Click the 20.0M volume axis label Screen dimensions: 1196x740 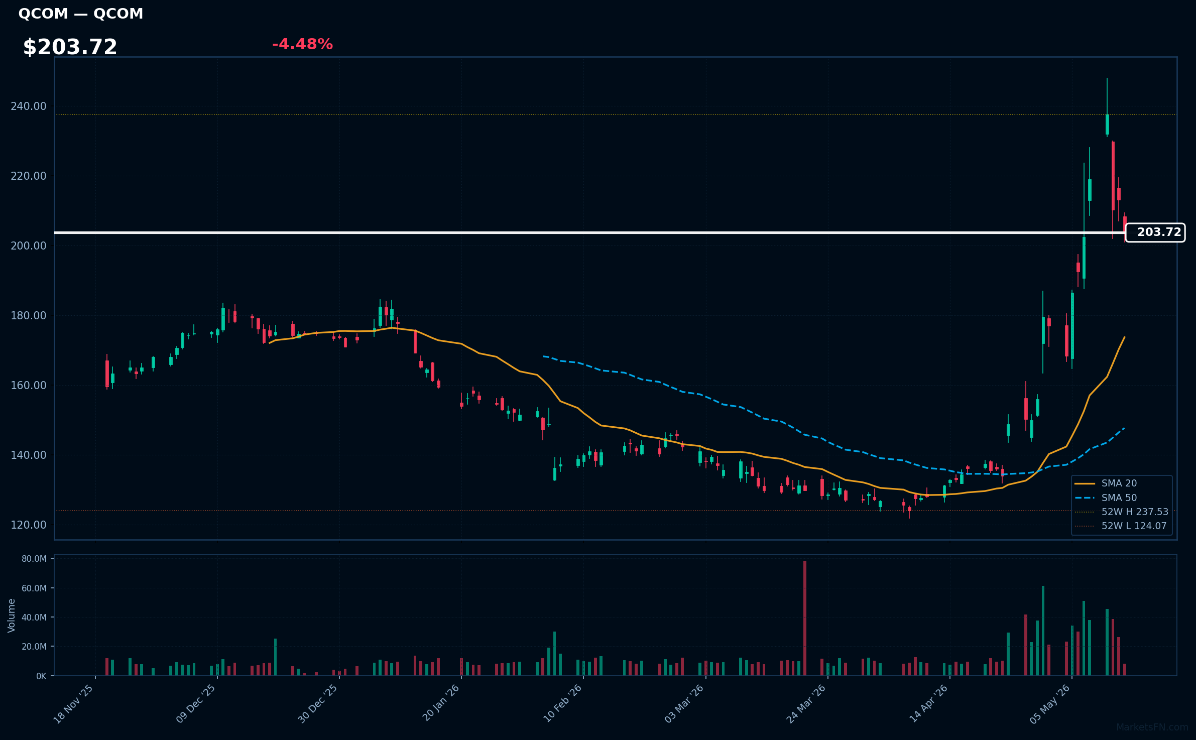click(34, 647)
